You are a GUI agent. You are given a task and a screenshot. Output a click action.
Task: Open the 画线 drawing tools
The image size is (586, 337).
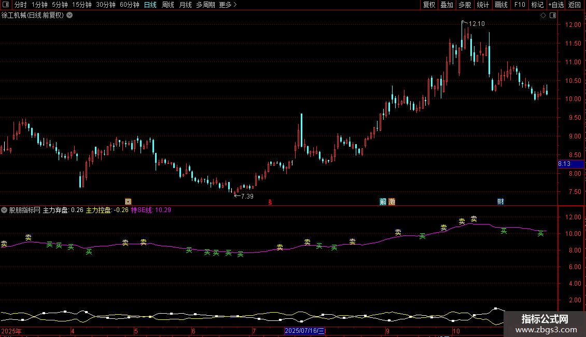(x=501, y=5)
